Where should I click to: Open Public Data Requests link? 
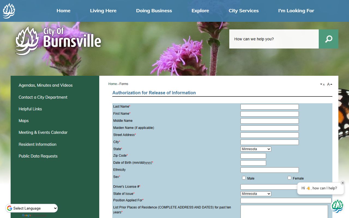click(x=38, y=156)
